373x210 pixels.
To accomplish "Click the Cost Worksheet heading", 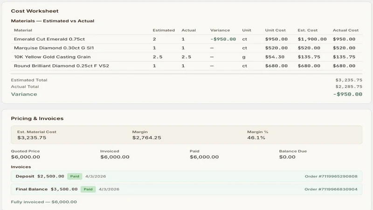I will 35,11.
